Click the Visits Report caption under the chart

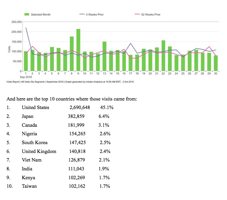click(x=70, y=82)
